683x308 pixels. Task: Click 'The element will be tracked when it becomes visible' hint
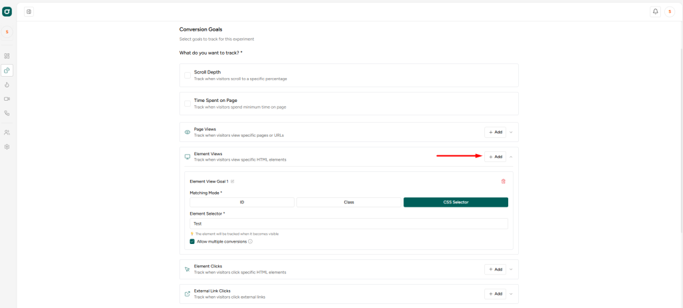click(x=237, y=234)
